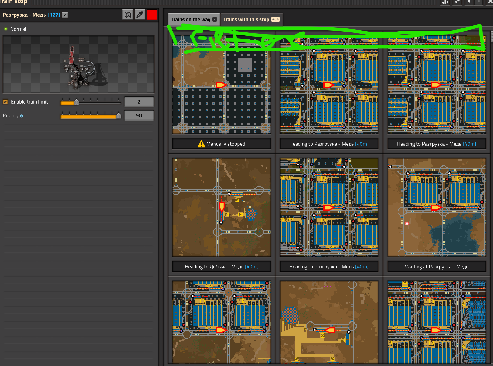This screenshot has height=366, width=493.
Task: Pick a color with the eyedropper icon
Action: 140,15
